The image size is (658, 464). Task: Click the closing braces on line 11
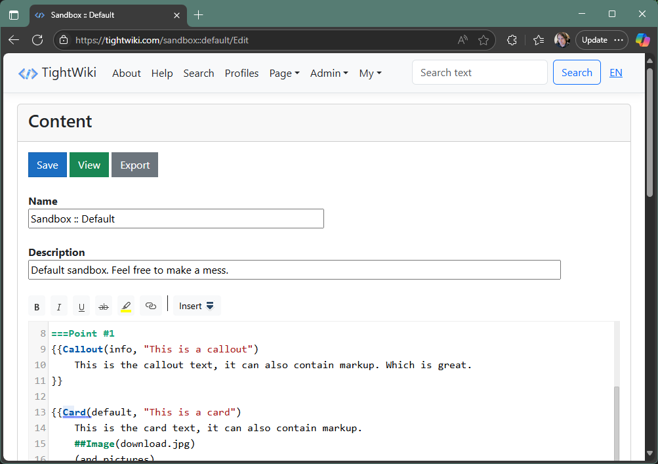57,381
